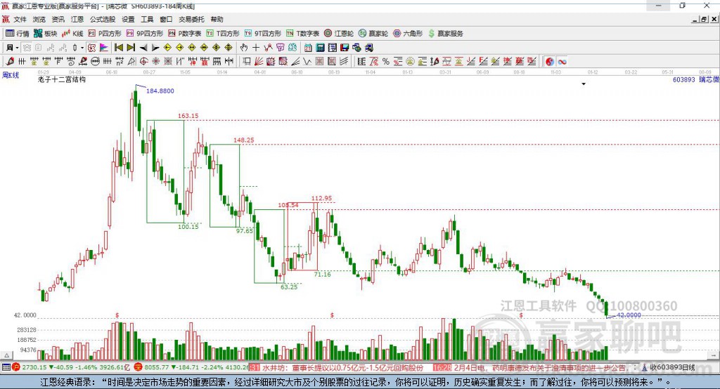The width and height of the screenshot is (720, 389).
Task: Open the P数字表 tool
Action: point(185,33)
